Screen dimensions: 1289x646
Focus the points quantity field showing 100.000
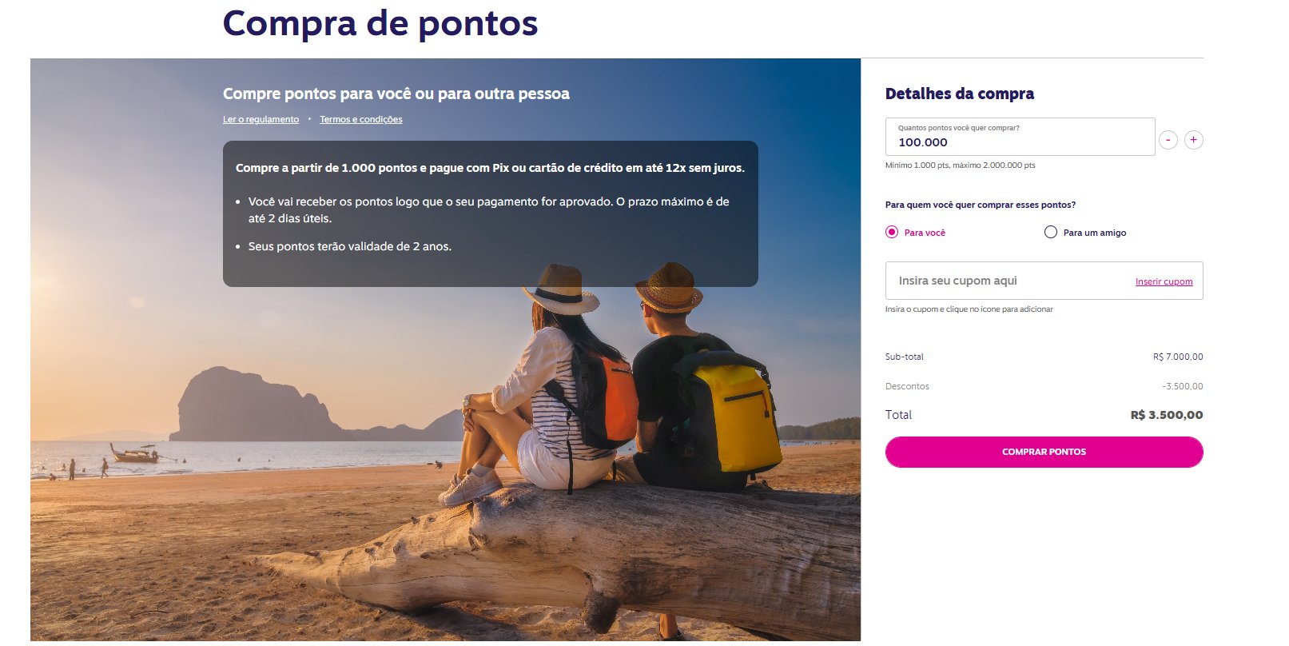pyautogui.click(x=1020, y=137)
